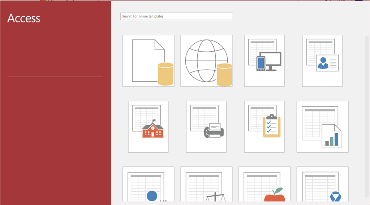Pick the blue ribbon table template
Image resolution: width=370 pixels, height=205 pixels.
click(x=323, y=184)
